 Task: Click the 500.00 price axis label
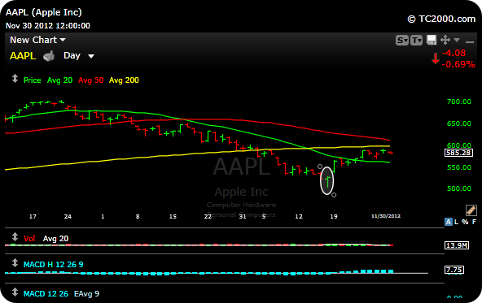(459, 188)
